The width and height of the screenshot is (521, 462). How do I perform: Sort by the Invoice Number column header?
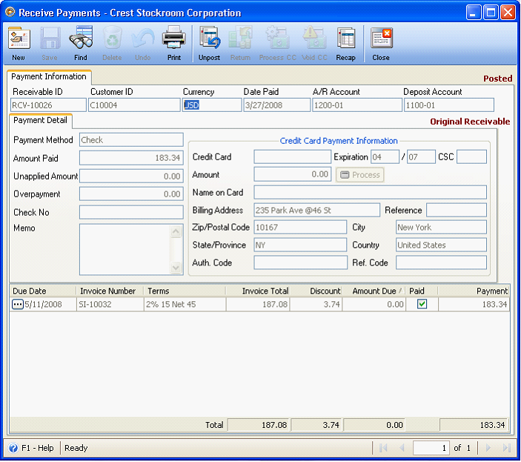[x=110, y=291]
